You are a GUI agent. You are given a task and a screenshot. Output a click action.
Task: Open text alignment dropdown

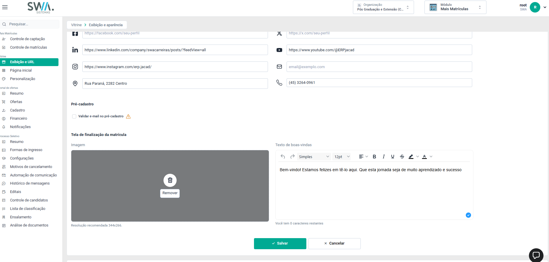coord(363,157)
